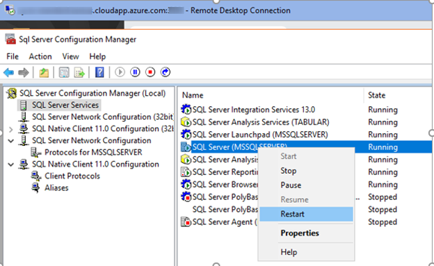Open the Help menu in menu bar
The height and width of the screenshot is (266, 434).
(97, 56)
